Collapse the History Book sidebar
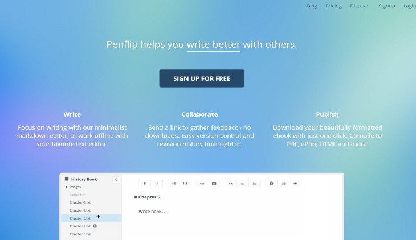The height and width of the screenshot is (240, 416). tap(116, 180)
